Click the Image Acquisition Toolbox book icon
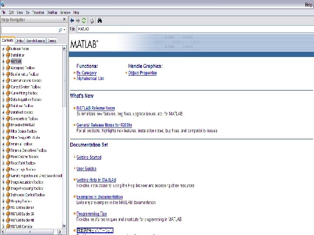 point(8,182)
